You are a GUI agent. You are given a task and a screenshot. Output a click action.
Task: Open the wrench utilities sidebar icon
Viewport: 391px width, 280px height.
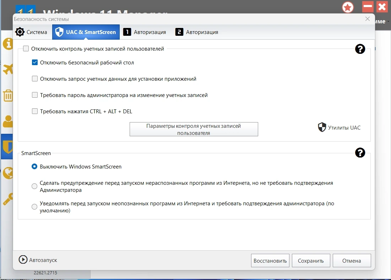pos(8,199)
